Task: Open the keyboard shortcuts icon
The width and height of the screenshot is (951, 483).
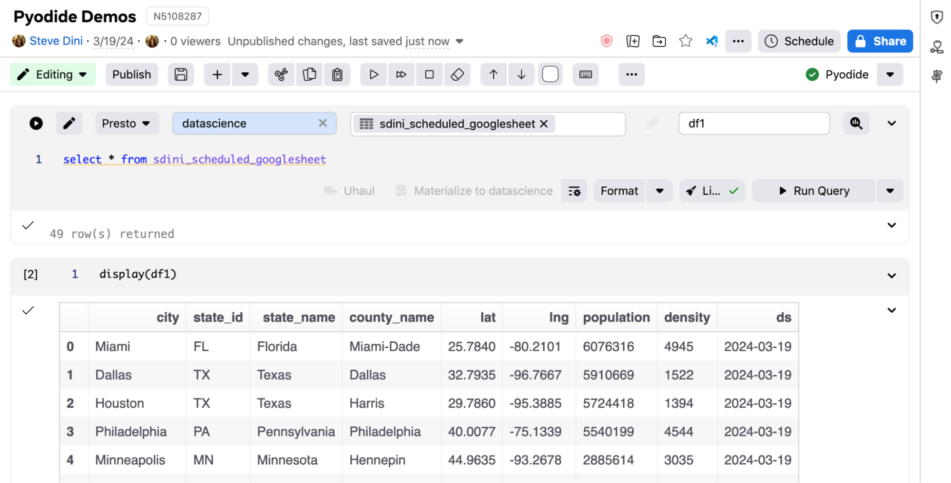Action: [586, 75]
